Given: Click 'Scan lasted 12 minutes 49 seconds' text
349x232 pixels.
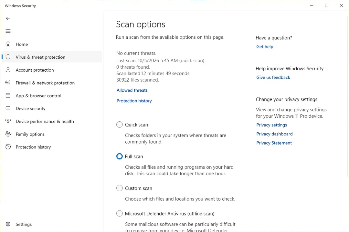Looking at the screenshot, I should coord(153,74).
